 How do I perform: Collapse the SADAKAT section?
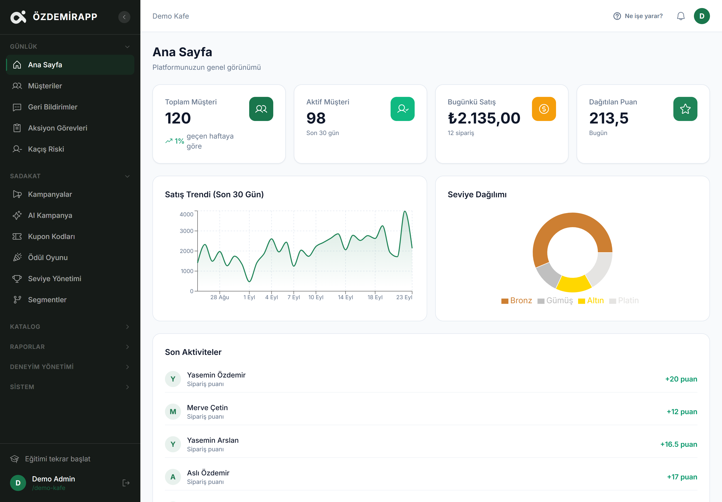70,176
